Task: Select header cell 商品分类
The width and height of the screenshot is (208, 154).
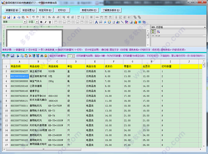Action: coord(95,66)
